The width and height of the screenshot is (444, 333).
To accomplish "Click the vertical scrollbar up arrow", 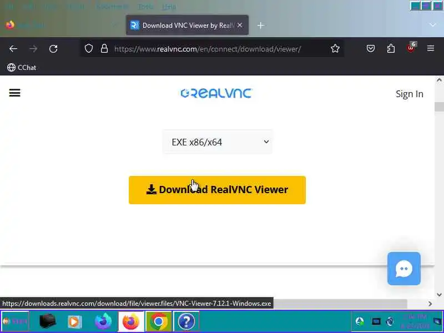I will (x=439, y=80).
